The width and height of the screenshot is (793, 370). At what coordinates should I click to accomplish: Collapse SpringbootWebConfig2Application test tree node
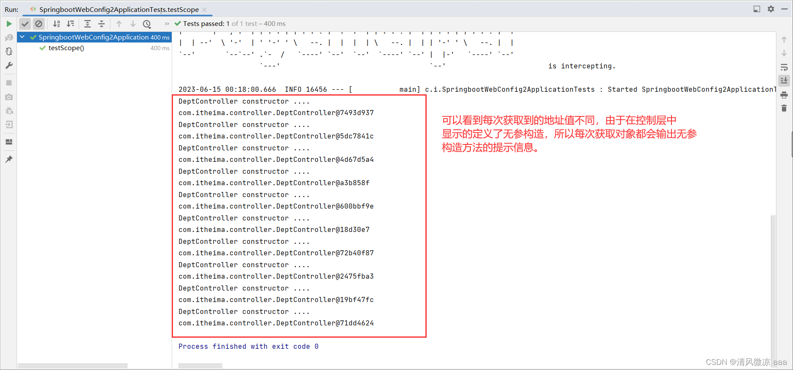(x=22, y=37)
